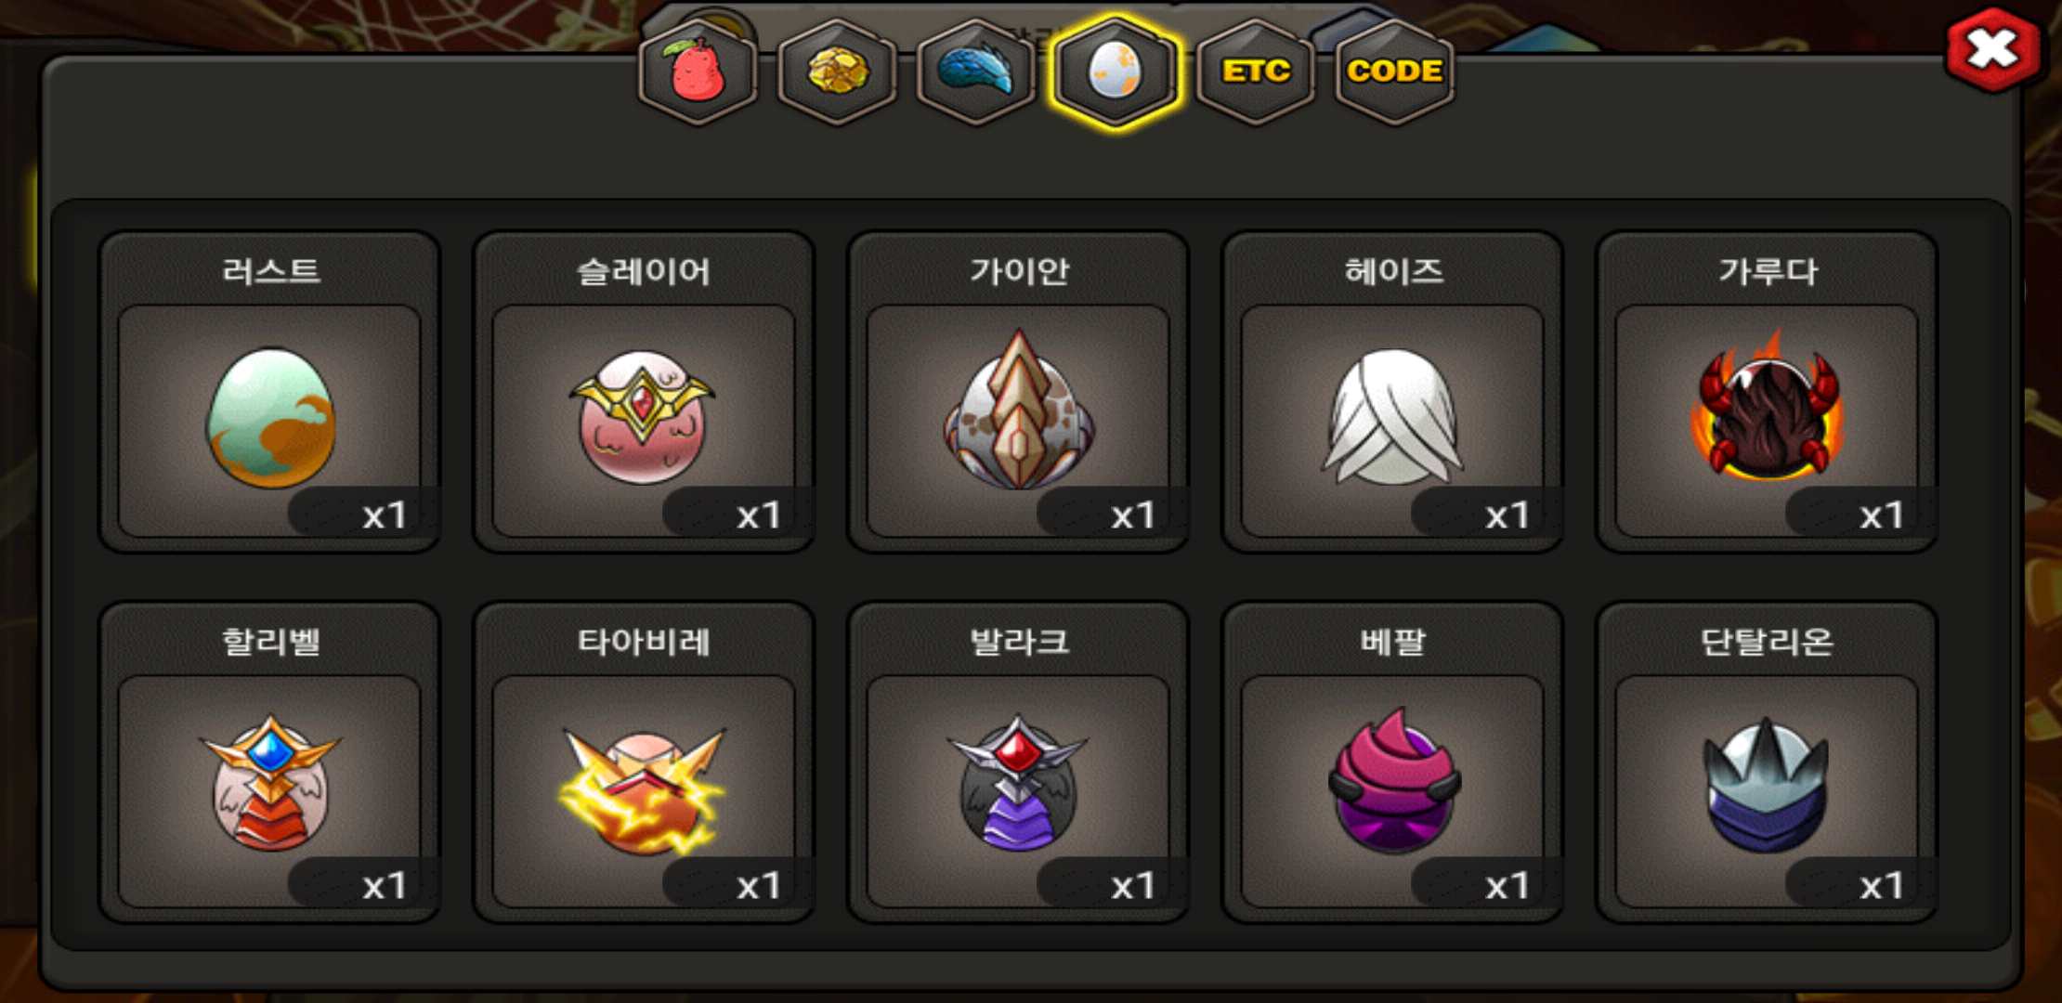This screenshot has height=1003, width=2062.
Task: Click the 단탈리온 name label
Action: (x=1767, y=642)
